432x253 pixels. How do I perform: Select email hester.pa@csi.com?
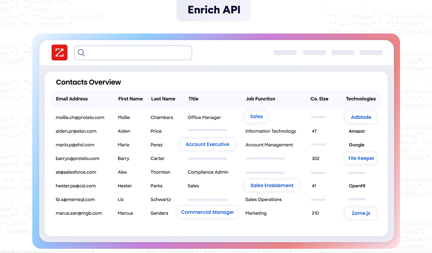click(x=76, y=186)
